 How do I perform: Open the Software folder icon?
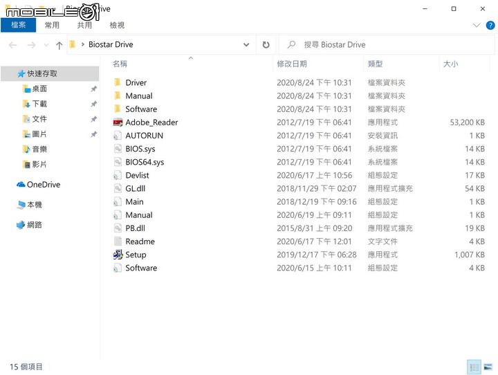pos(117,109)
